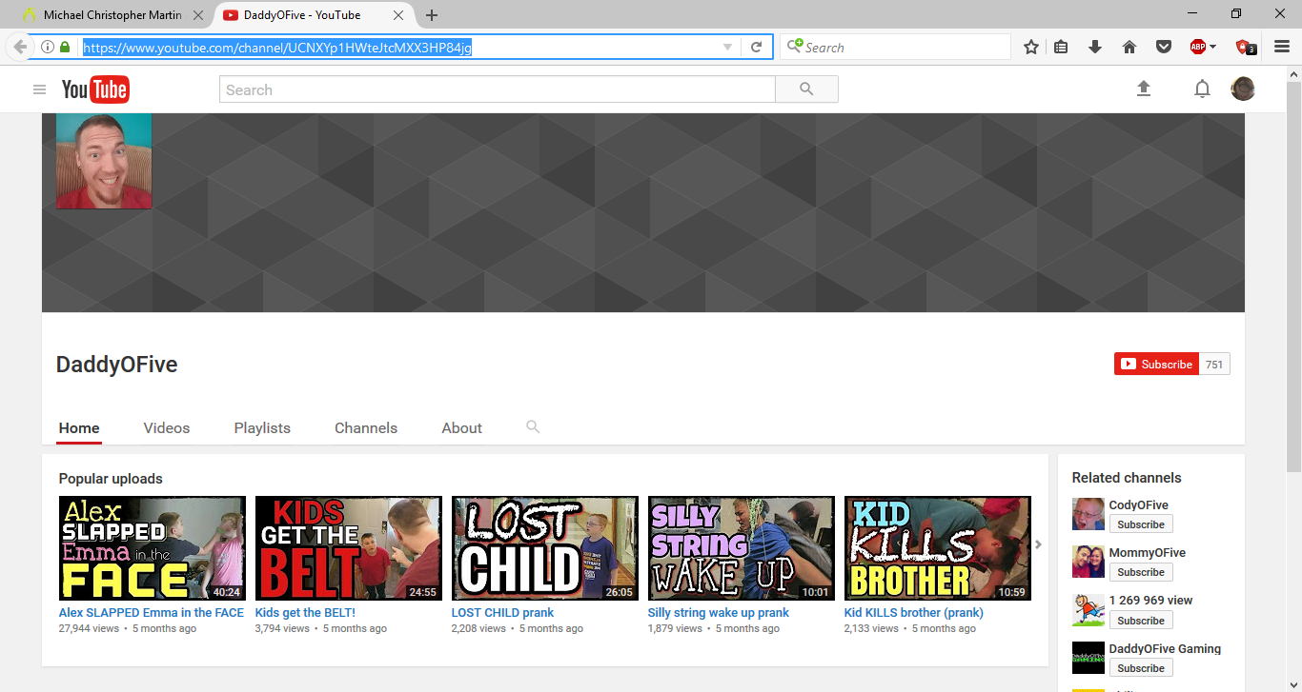Show site information icon in address bar
1302x692 pixels.
[48, 47]
